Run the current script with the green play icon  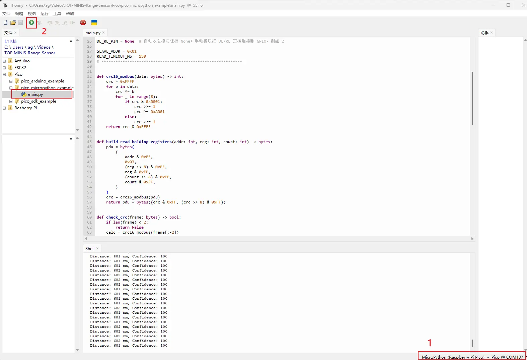pyautogui.click(x=31, y=22)
